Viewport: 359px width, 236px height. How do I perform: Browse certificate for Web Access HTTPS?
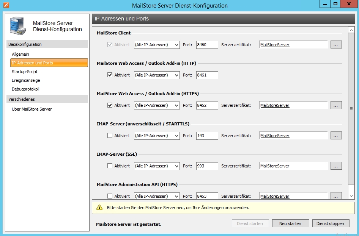tap(336, 105)
